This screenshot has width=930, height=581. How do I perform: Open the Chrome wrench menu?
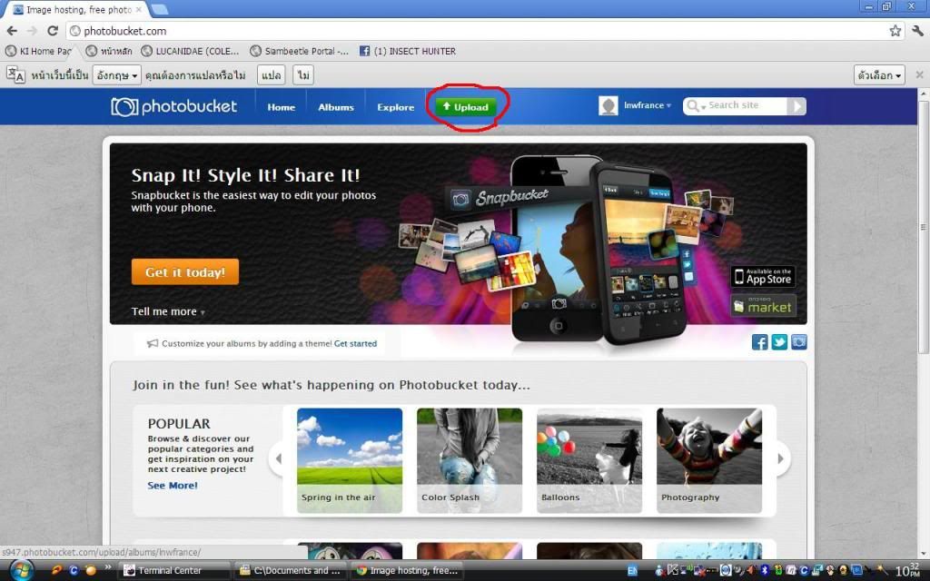(x=916, y=31)
